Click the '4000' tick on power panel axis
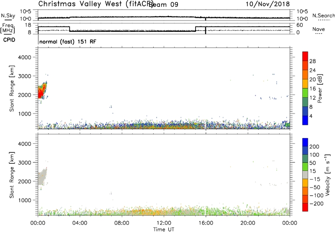335x232 pixels. coord(24,57)
